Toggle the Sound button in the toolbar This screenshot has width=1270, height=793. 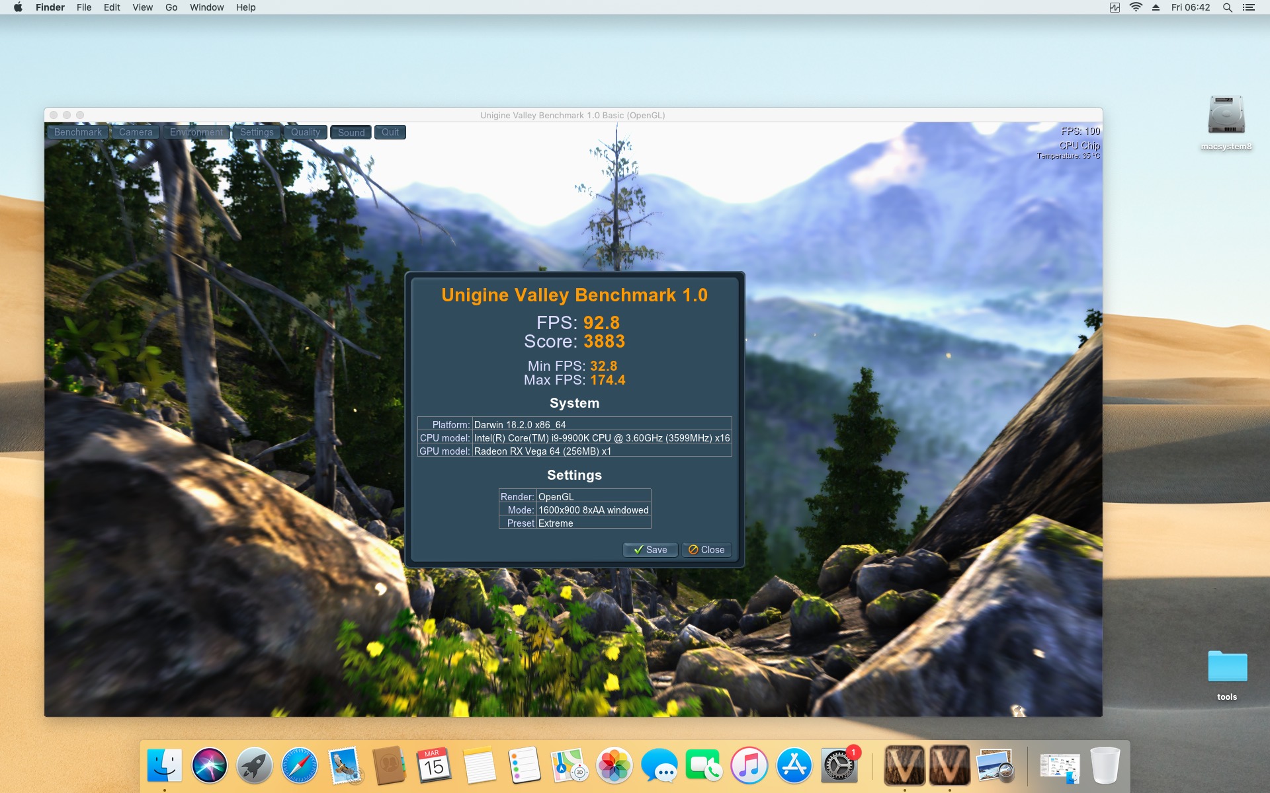pyautogui.click(x=351, y=132)
